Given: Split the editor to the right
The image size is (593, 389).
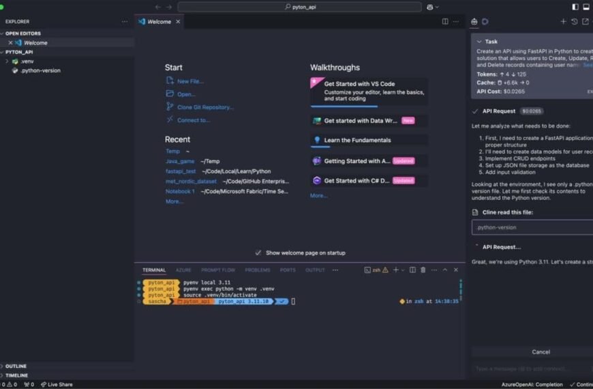Looking at the screenshot, I should pos(445,22).
